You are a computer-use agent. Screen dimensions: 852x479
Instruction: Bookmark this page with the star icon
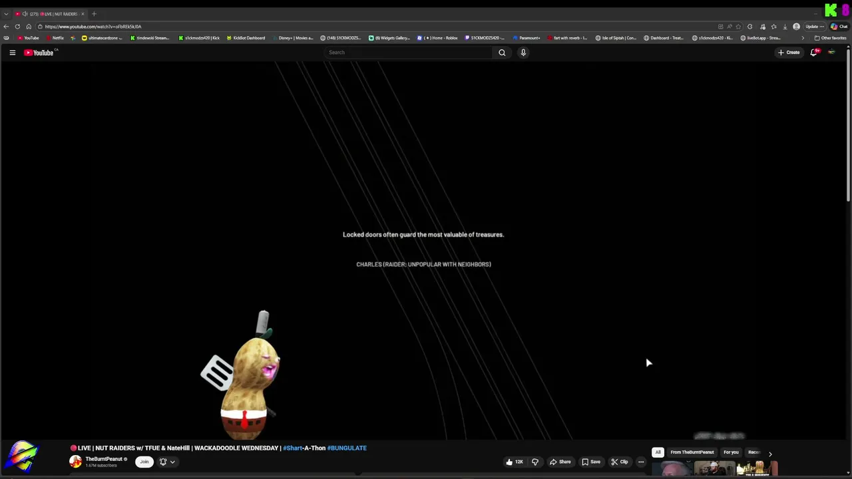(738, 27)
